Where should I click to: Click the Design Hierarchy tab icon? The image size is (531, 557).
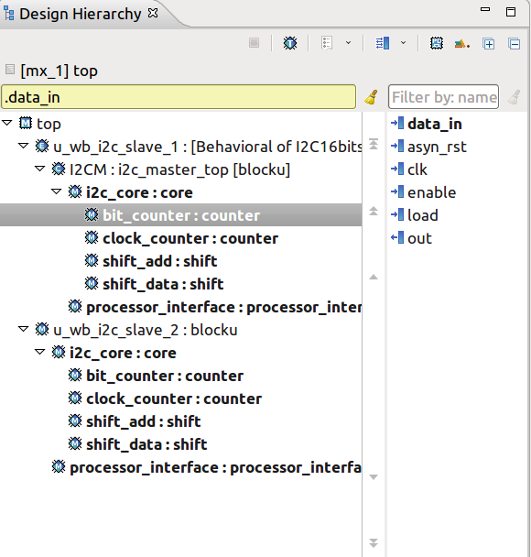point(9,14)
